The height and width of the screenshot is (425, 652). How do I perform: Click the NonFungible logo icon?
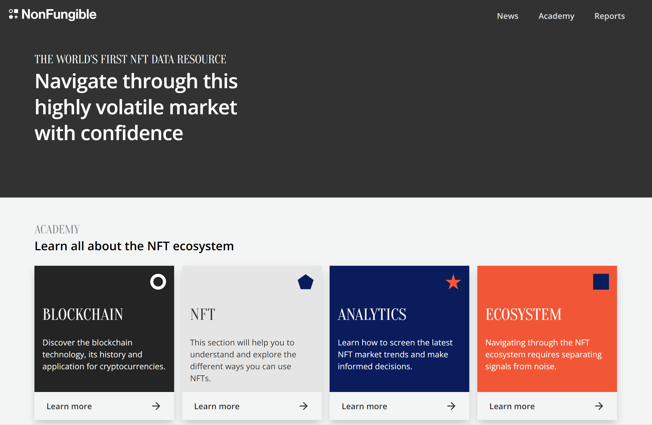click(x=13, y=14)
